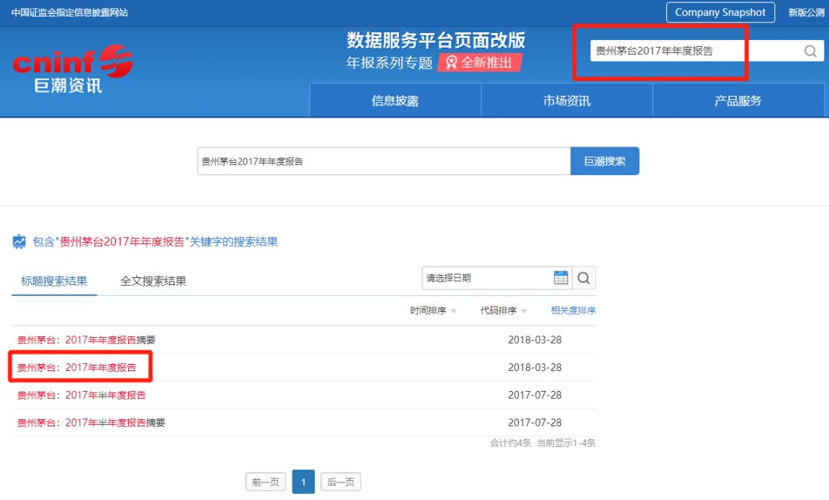Screen dimensions: 829x500
Task: Click the search icon beside date field
Action: click(x=584, y=278)
